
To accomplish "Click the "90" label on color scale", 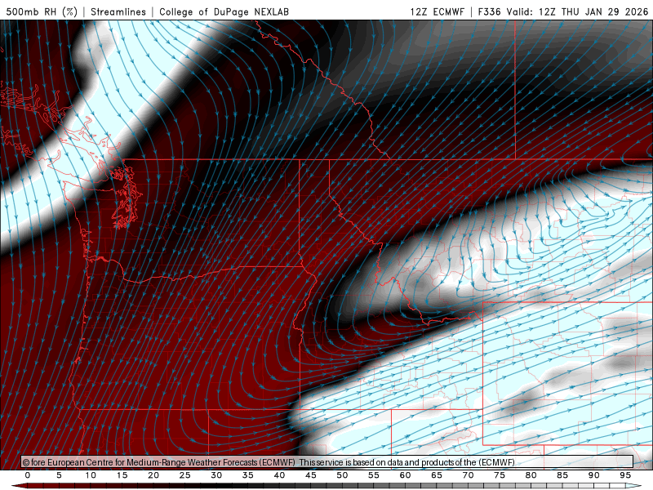I will click(x=593, y=475).
